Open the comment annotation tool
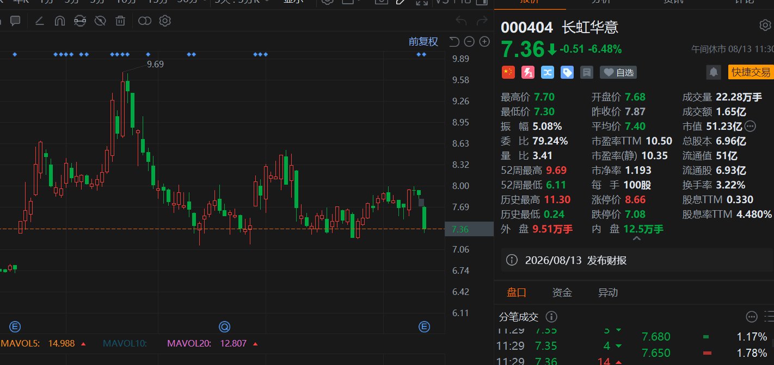This screenshot has width=774, height=365. (15, 21)
